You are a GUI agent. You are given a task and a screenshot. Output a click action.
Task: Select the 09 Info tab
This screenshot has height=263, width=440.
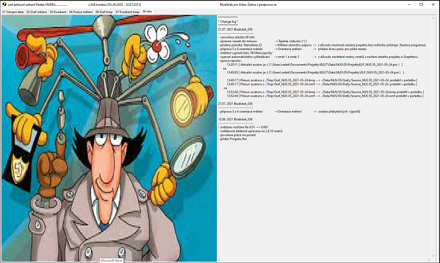(147, 11)
